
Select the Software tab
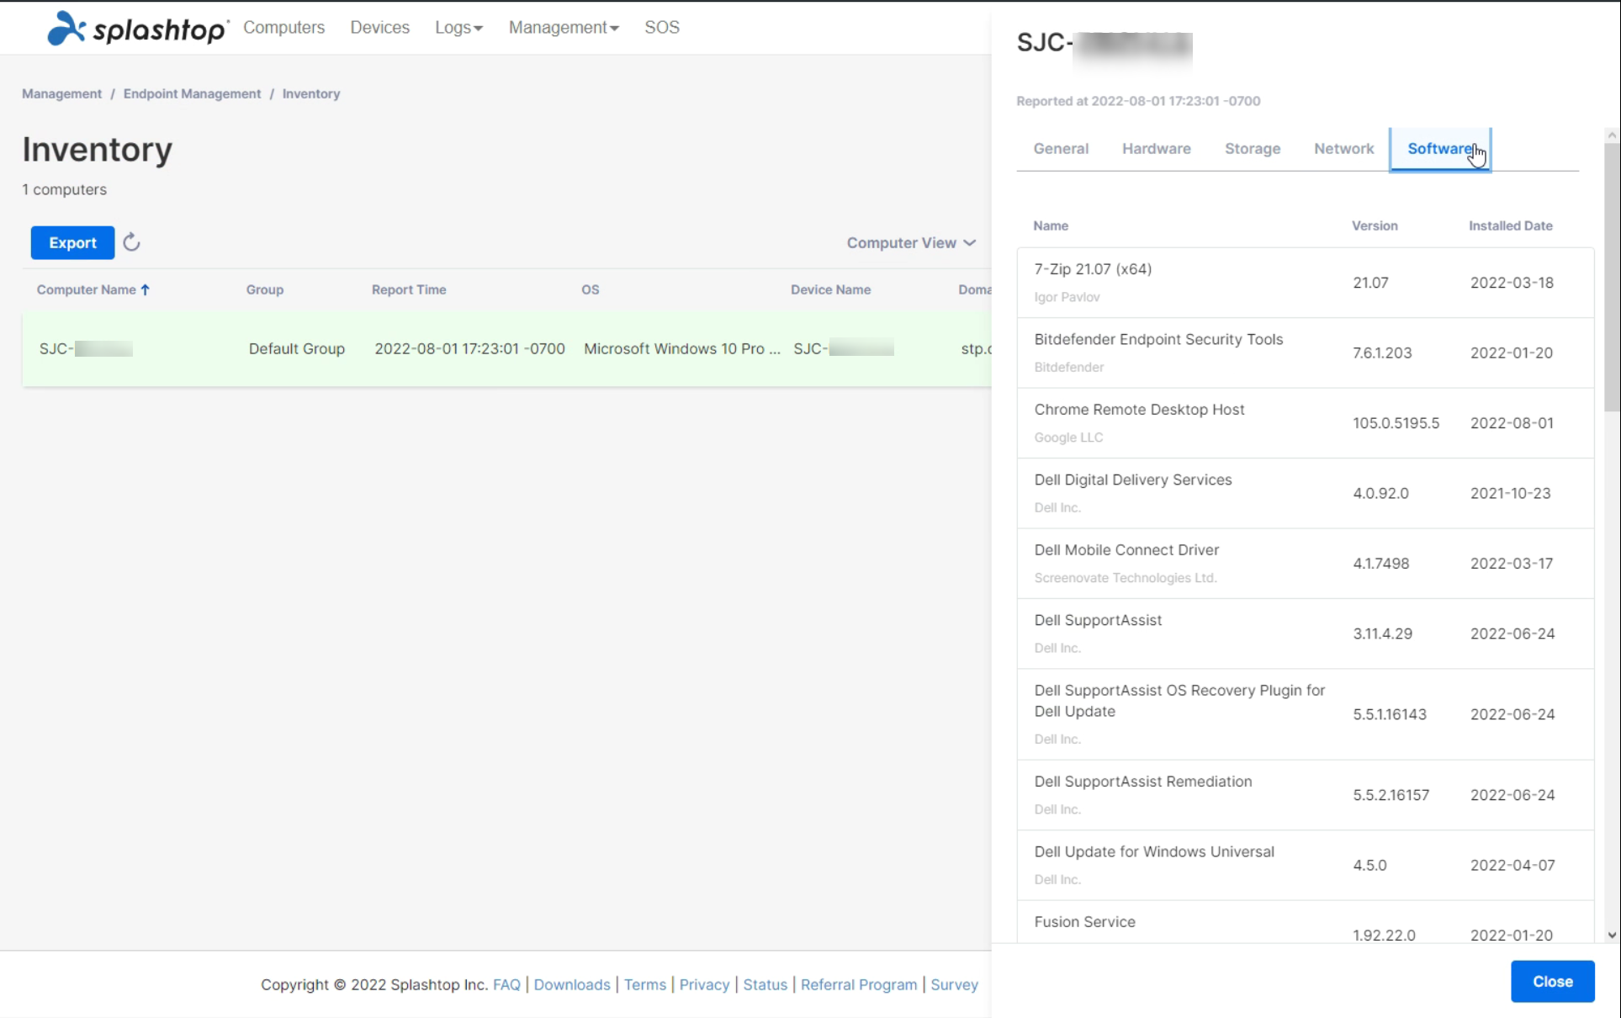click(x=1440, y=149)
